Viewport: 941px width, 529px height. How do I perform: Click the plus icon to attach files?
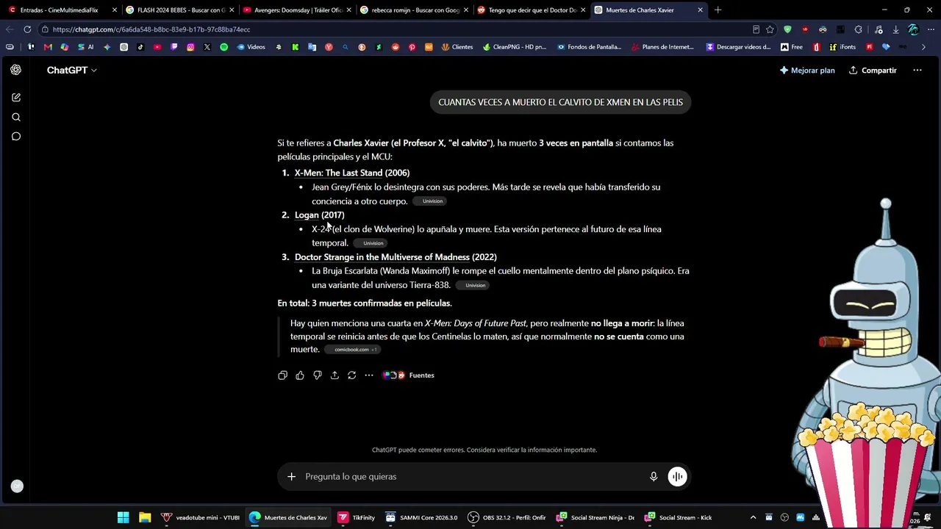291,477
